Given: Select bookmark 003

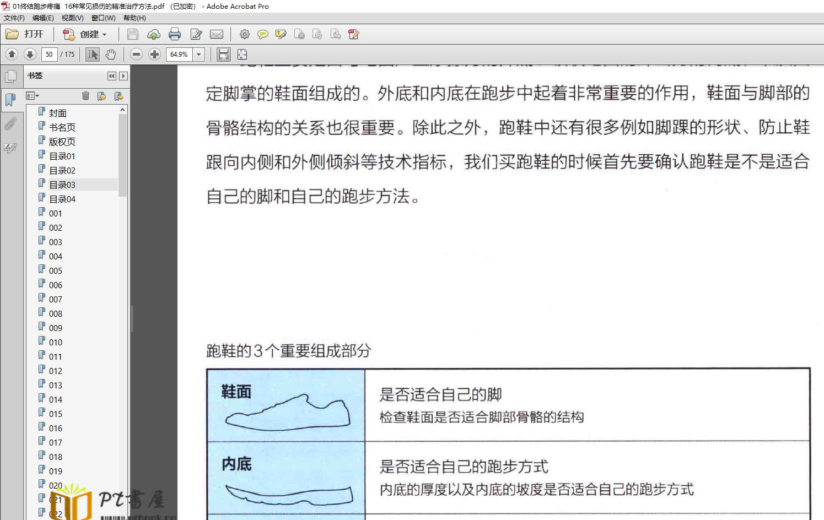Looking at the screenshot, I should [55, 242].
